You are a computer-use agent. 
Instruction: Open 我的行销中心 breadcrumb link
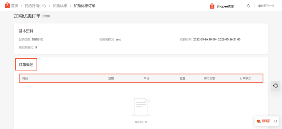pyautogui.click(x=35, y=6)
